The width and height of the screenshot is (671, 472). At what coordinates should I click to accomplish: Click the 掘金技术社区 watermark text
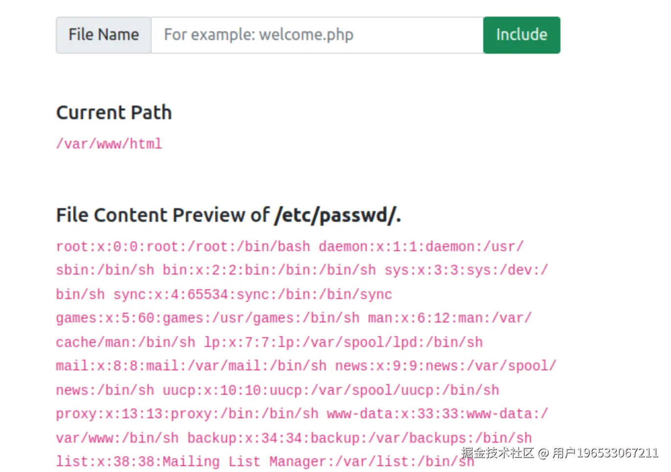497,453
